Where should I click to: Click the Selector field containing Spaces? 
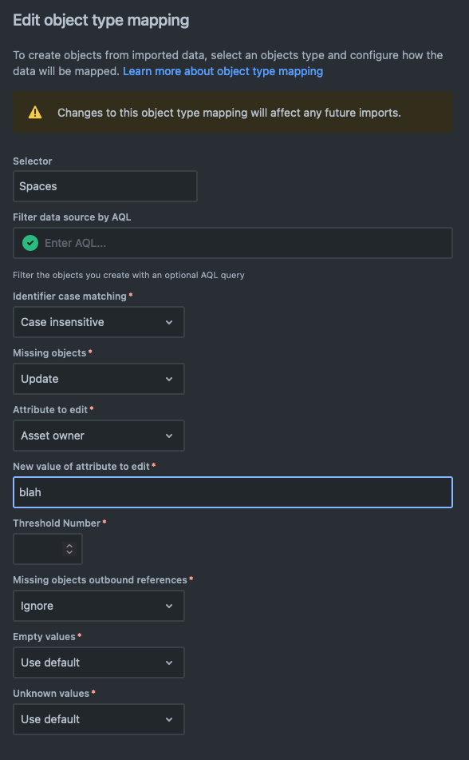pyautogui.click(x=104, y=185)
